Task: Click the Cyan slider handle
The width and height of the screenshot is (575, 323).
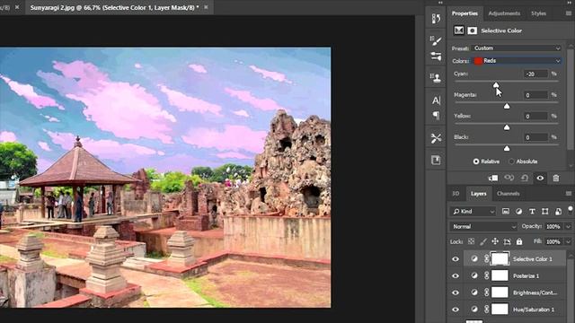Action: click(496, 85)
